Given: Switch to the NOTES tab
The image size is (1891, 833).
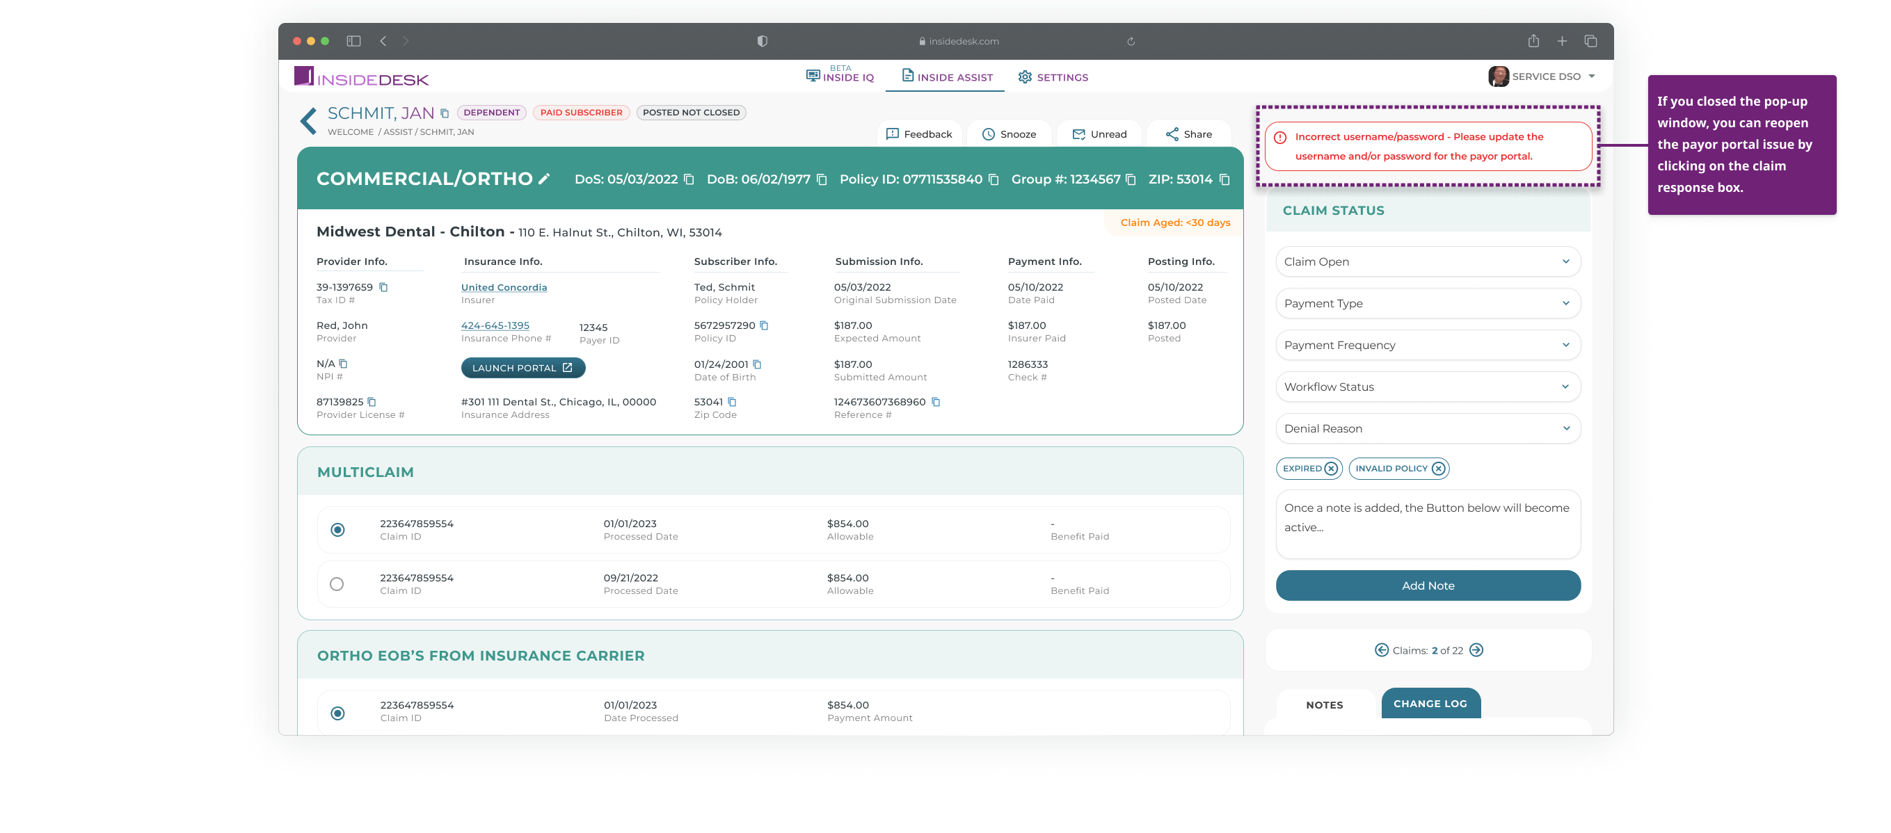Looking at the screenshot, I should (x=1323, y=704).
